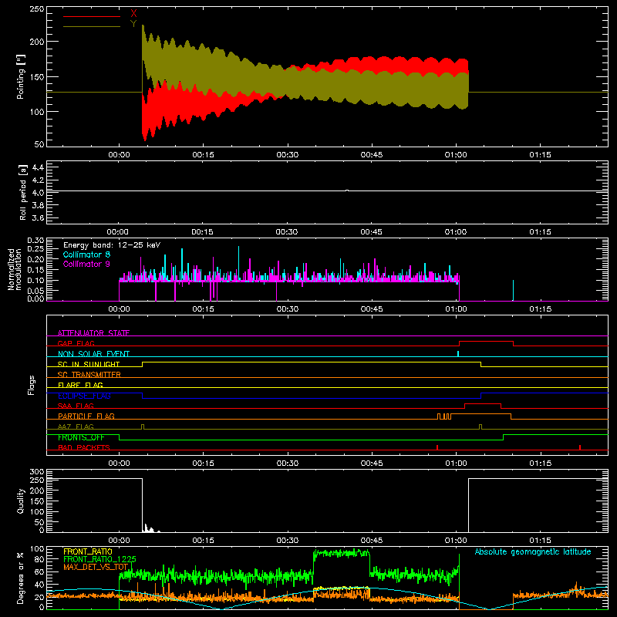The height and width of the screenshot is (617, 617).
Task: Click 00:30 time label below the Quality plot
Action: [x=287, y=541]
